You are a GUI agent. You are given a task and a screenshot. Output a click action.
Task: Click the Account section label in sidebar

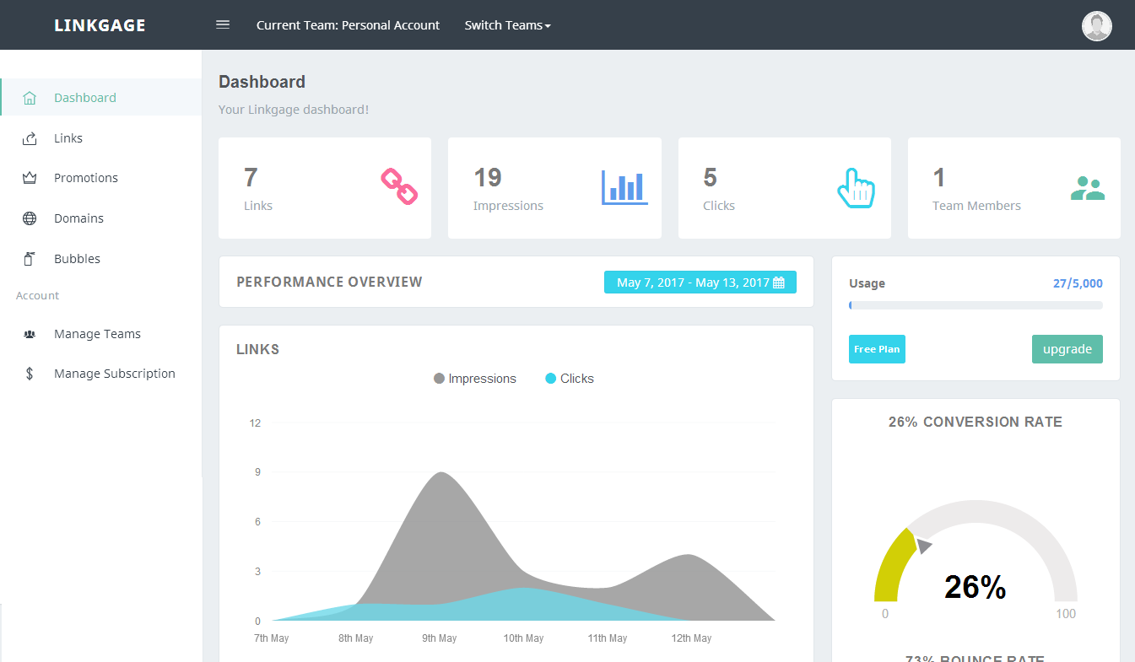[x=38, y=296]
